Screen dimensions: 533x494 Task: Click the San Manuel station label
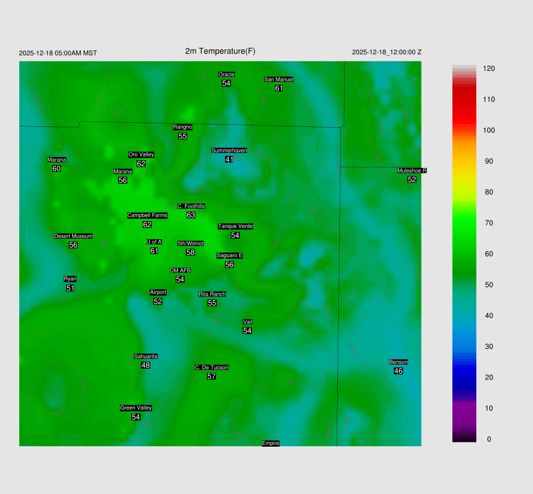pyautogui.click(x=278, y=80)
